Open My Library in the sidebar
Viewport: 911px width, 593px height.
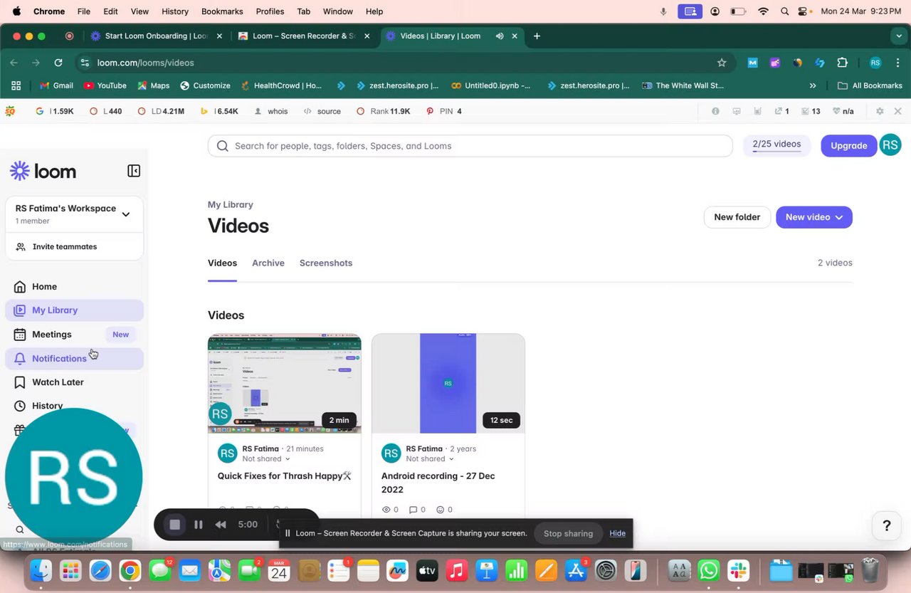(74, 310)
